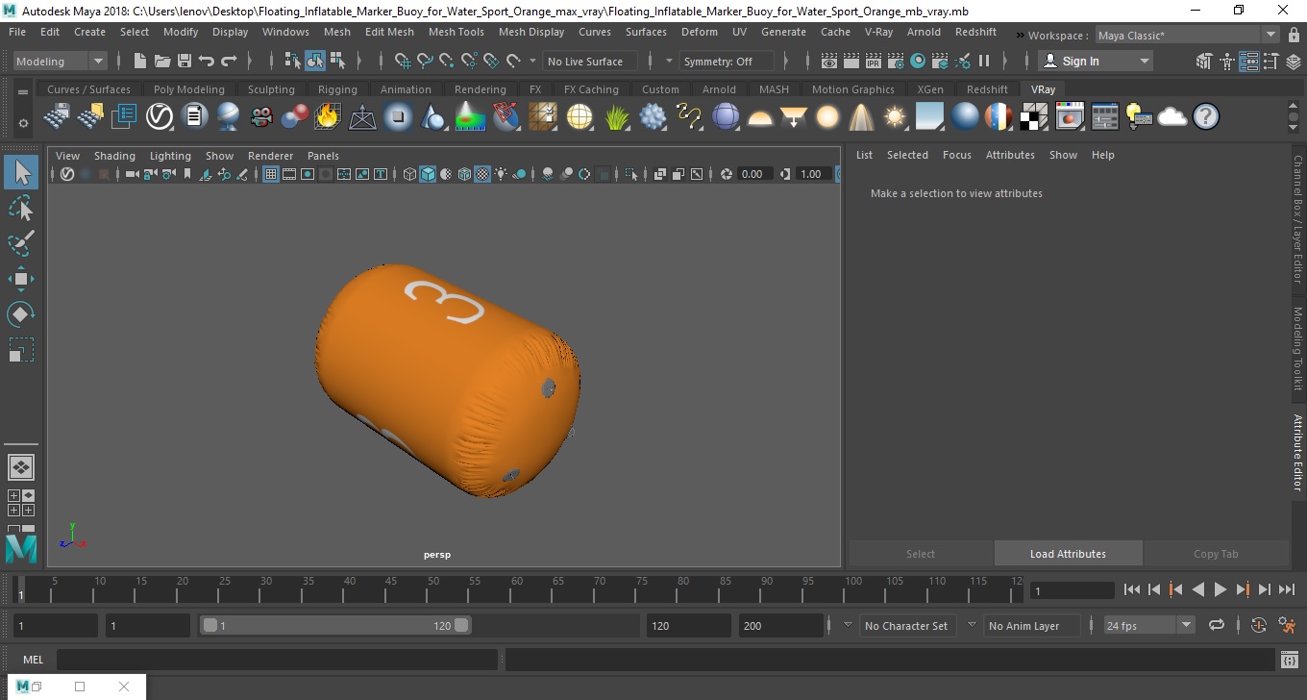Toggle textured display in viewport
The image size is (1307, 700).
pyautogui.click(x=483, y=174)
